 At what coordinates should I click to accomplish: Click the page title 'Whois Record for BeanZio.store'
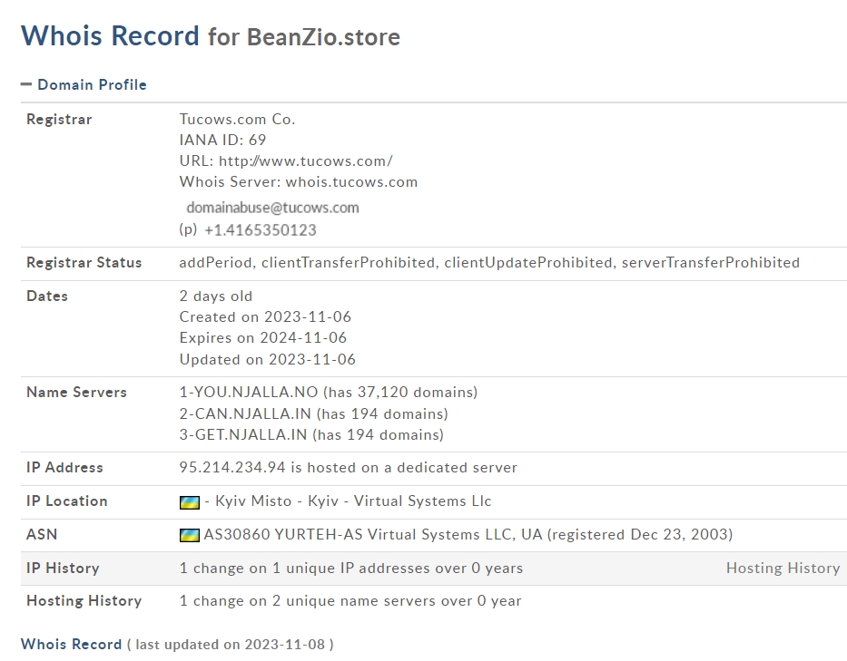[211, 36]
